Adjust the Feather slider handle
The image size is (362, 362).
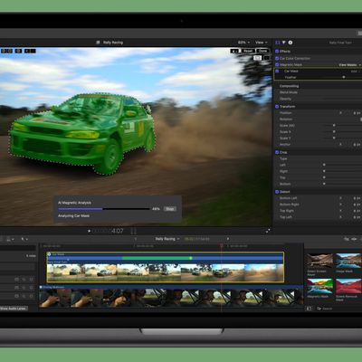pos(344,77)
